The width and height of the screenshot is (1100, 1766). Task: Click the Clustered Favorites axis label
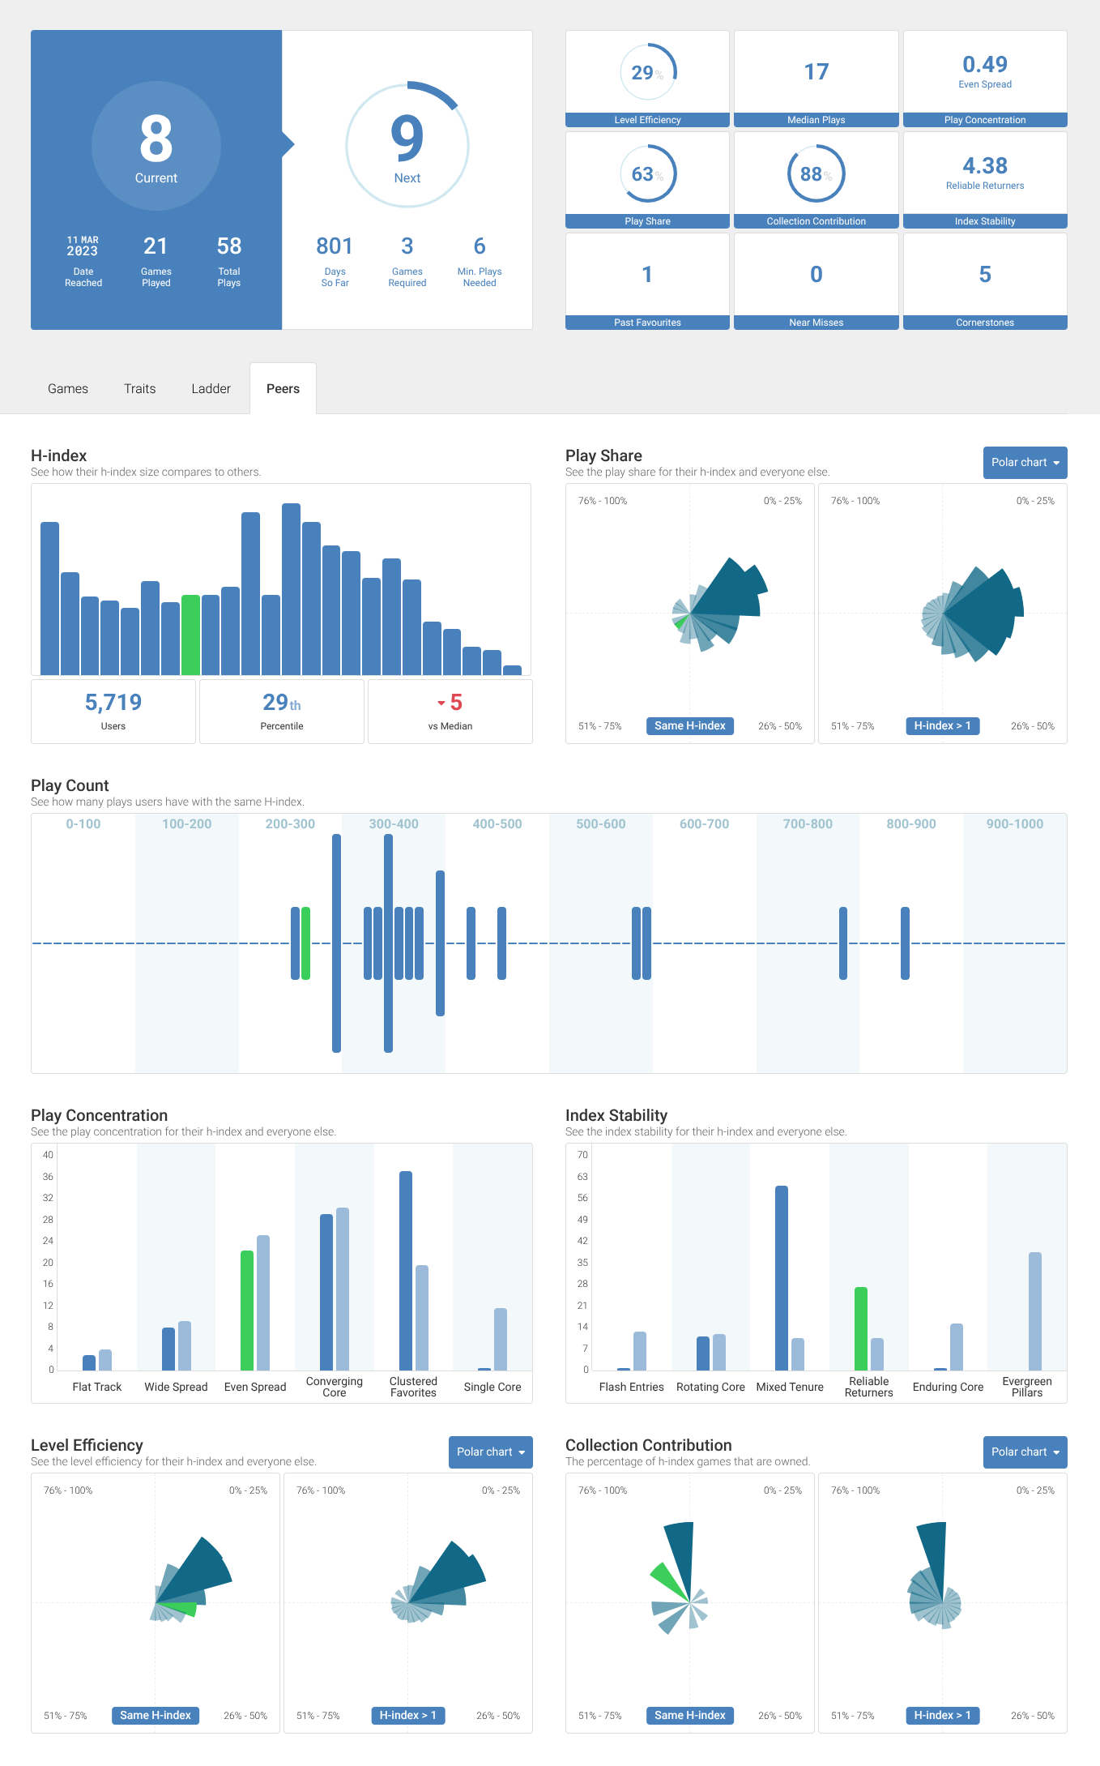point(413,1388)
